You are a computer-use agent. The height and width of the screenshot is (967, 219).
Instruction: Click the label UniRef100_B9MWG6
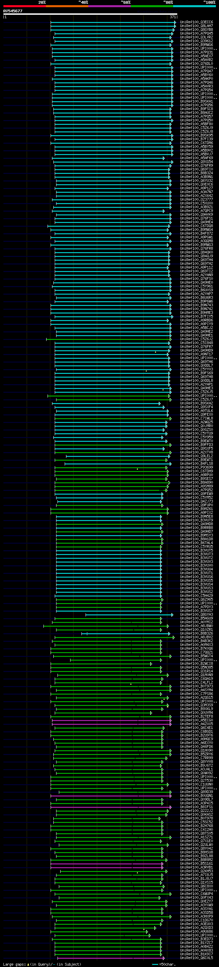pyautogui.click(x=196, y=45)
